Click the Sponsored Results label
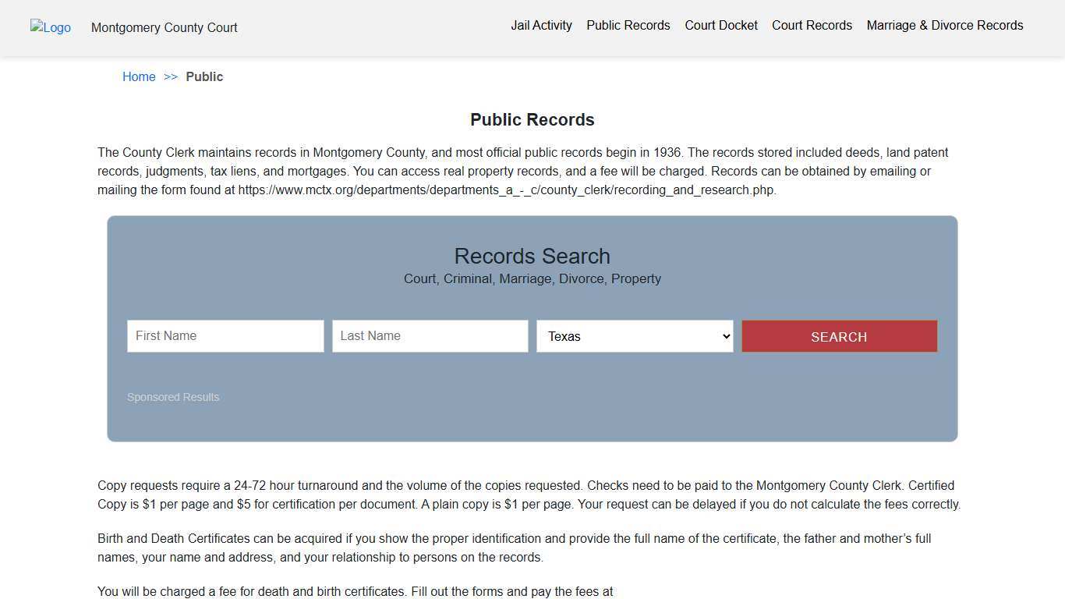 (172, 396)
